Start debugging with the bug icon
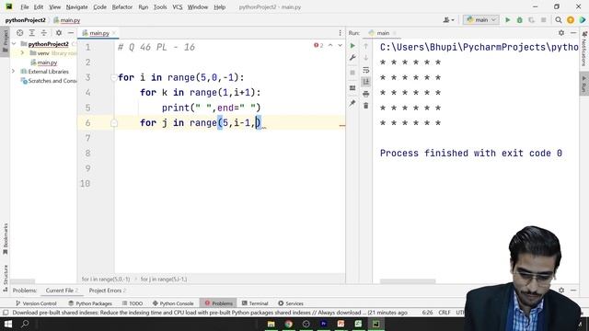 [519, 20]
